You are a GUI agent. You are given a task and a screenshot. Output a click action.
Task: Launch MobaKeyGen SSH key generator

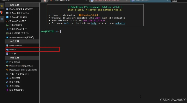coord(23,70)
